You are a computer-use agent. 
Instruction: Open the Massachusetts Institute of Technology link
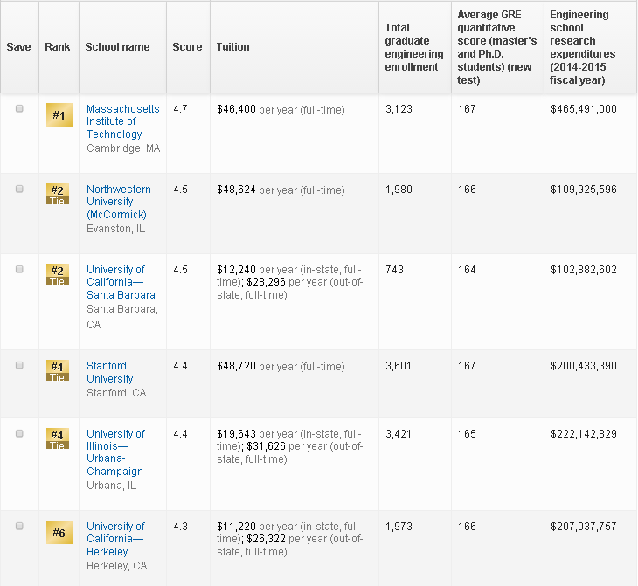tap(122, 121)
